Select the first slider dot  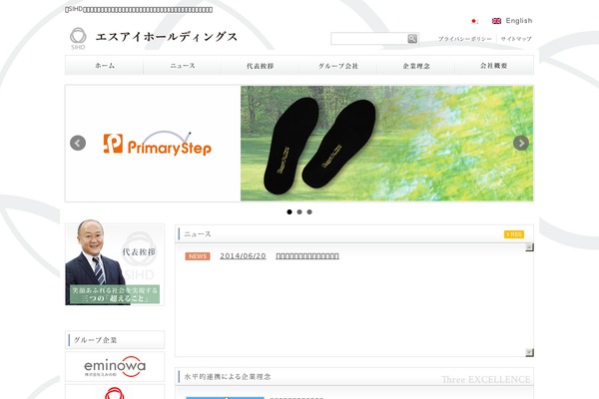[290, 211]
